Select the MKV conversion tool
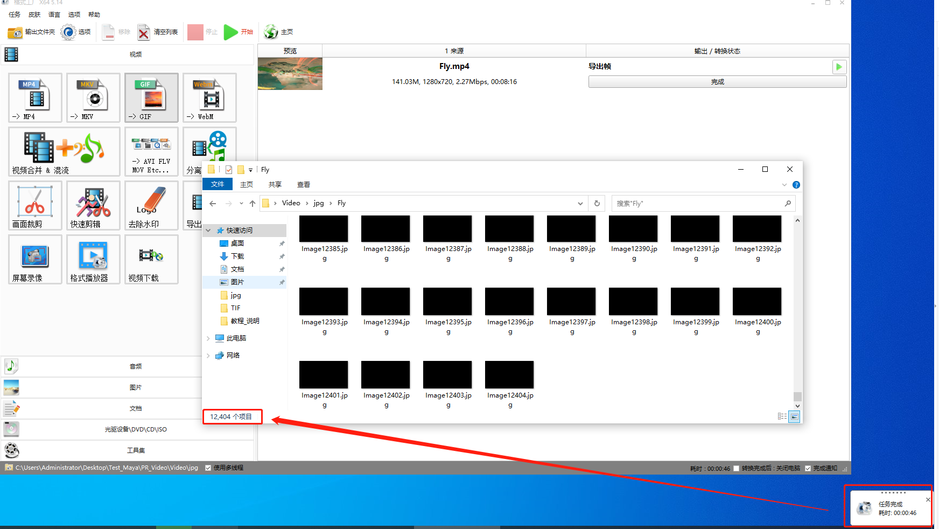The height and width of the screenshot is (529, 939). click(94, 98)
